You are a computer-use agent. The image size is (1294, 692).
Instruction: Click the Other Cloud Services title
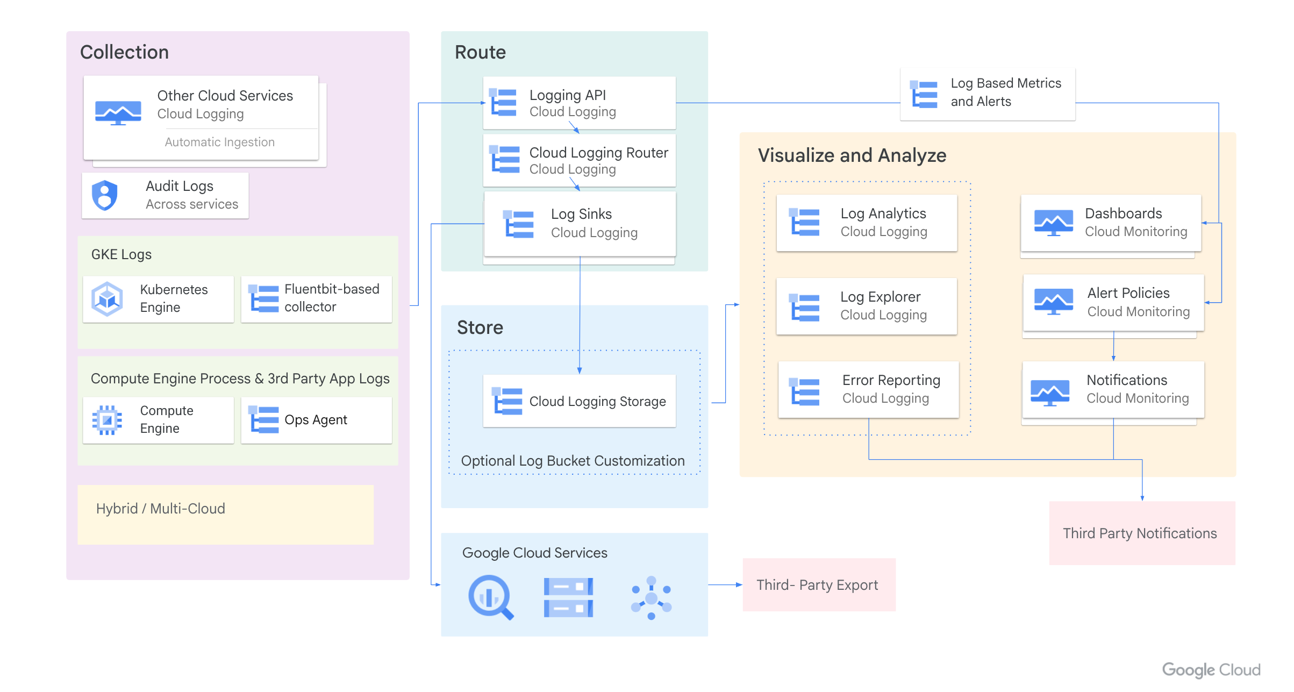(225, 95)
